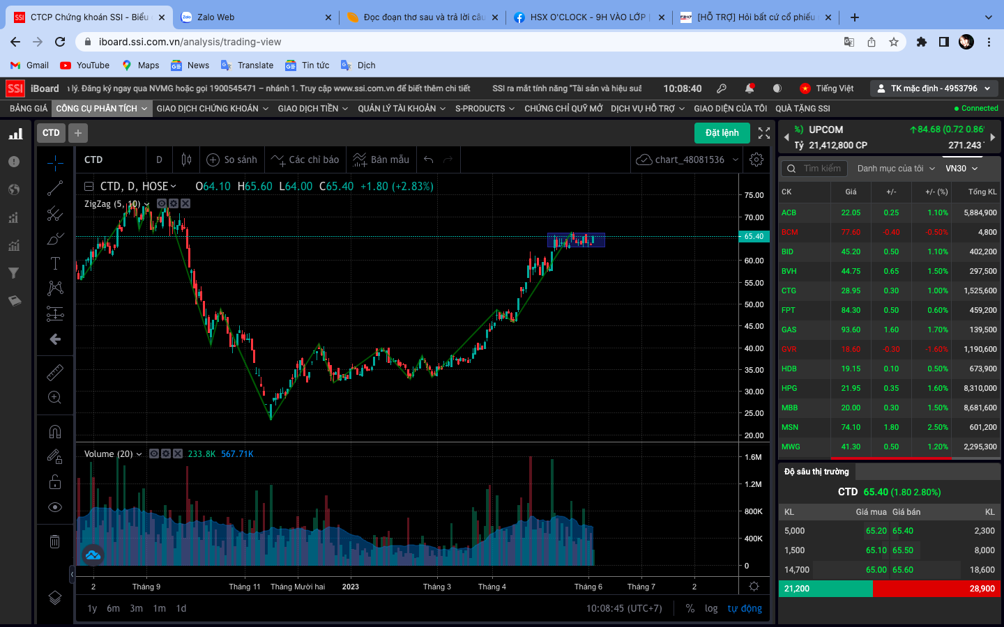Open 'S-PRODUCTS' menu
1004x627 pixels.
click(x=485, y=109)
